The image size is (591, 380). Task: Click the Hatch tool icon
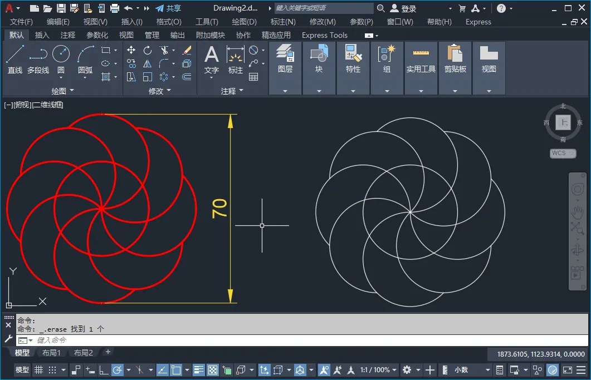click(106, 77)
